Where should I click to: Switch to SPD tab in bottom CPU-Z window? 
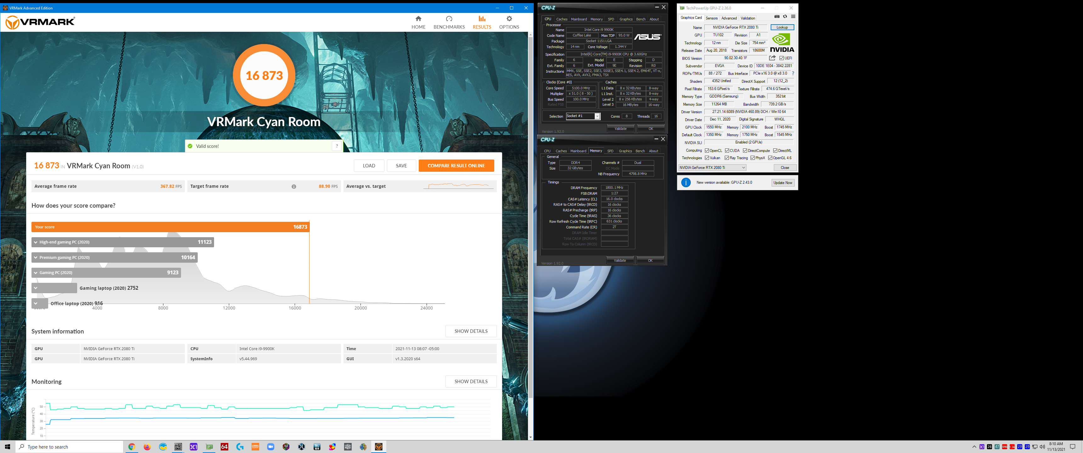pos(610,151)
